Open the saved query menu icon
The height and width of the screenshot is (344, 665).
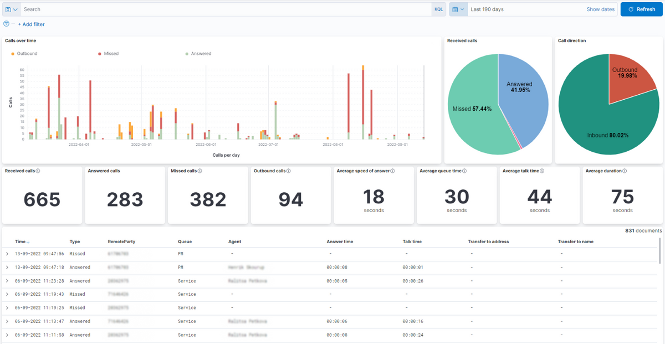click(11, 9)
